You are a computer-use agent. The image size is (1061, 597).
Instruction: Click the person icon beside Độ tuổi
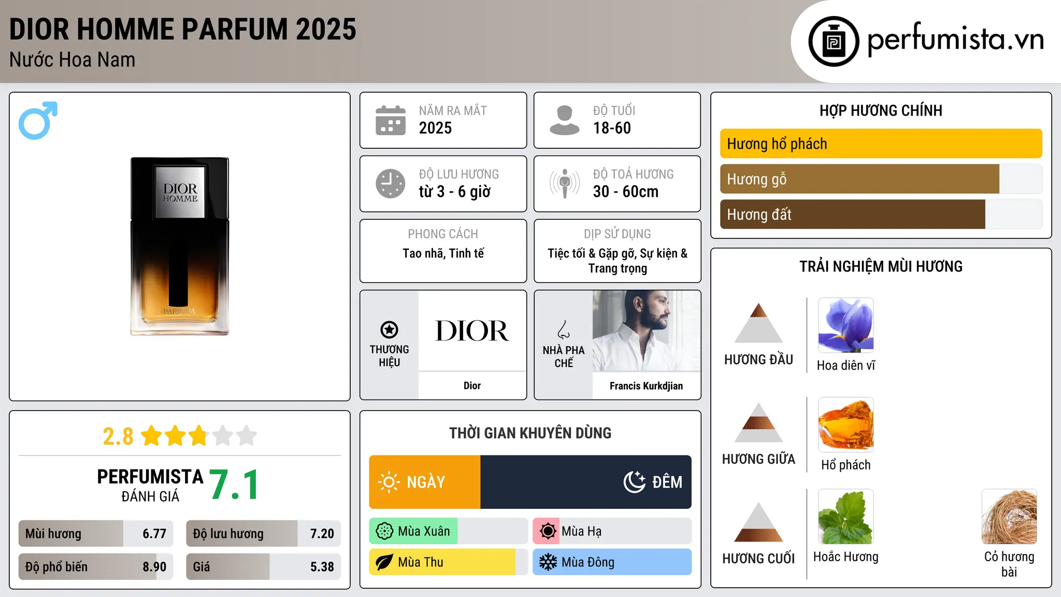[564, 120]
